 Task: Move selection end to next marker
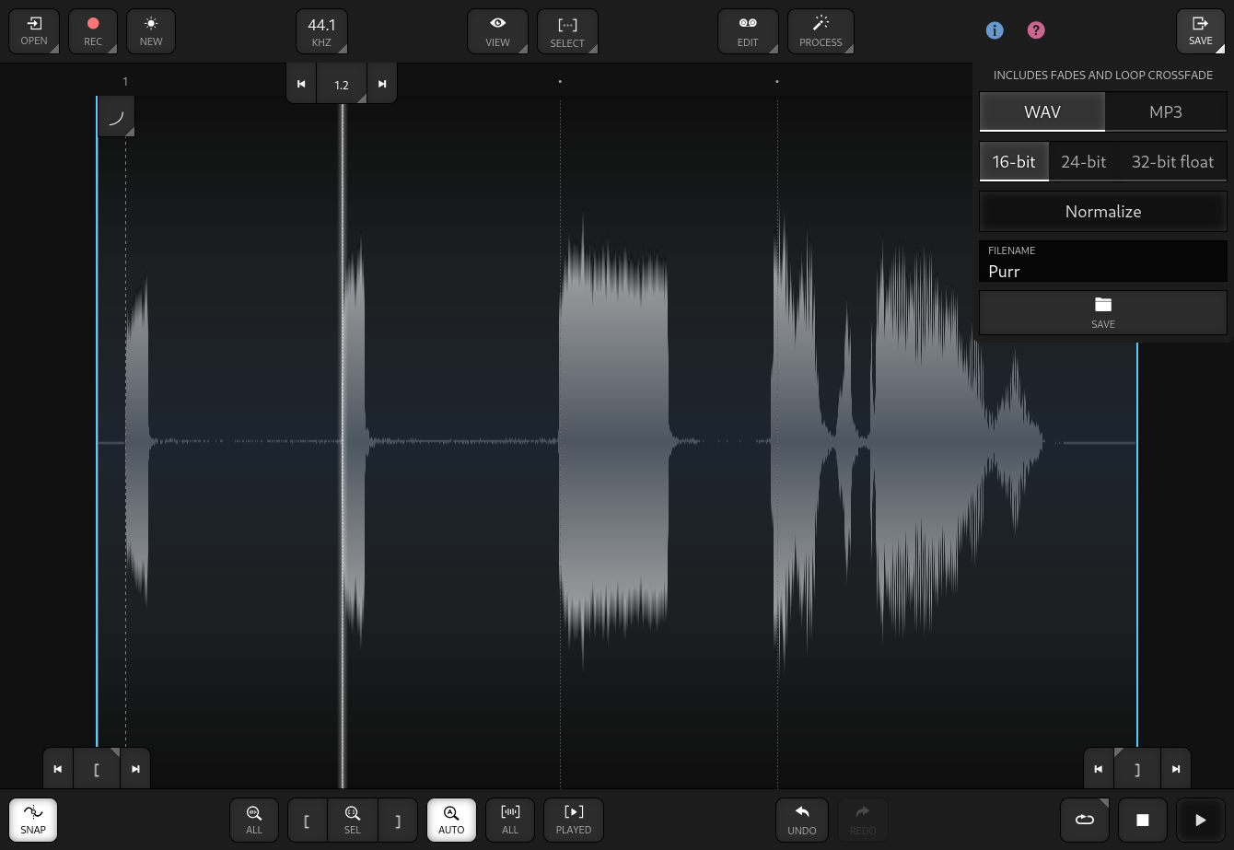(x=1176, y=769)
